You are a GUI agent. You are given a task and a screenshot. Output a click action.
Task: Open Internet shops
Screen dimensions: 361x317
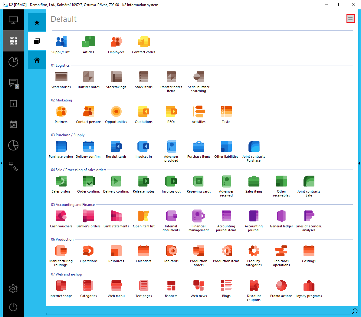(61, 289)
